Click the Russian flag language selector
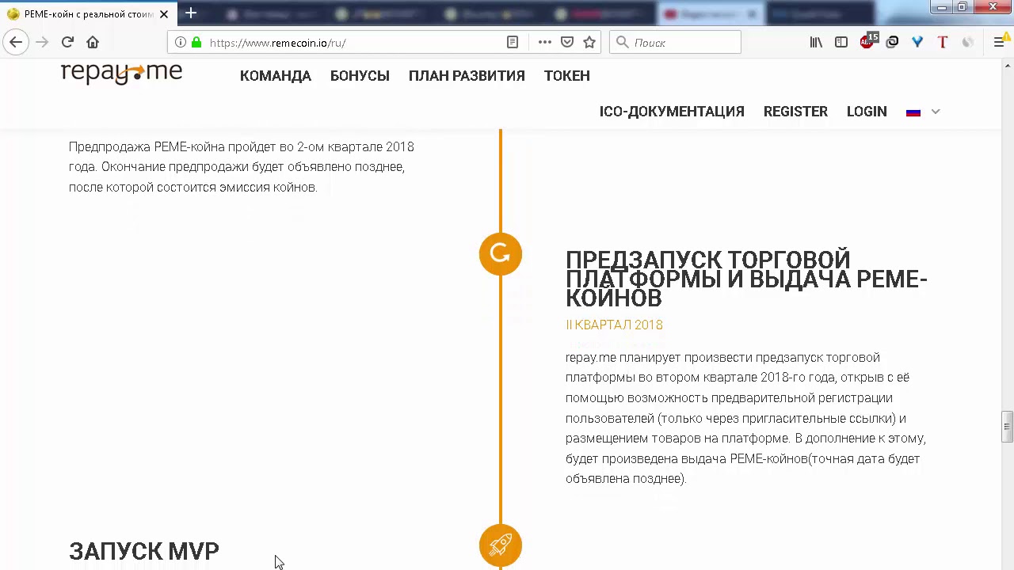The width and height of the screenshot is (1014, 570). click(913, 112)
